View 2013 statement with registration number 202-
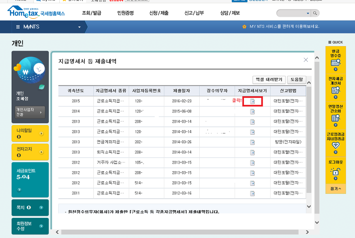The image size is (355, 238). (x=252, y=142)
